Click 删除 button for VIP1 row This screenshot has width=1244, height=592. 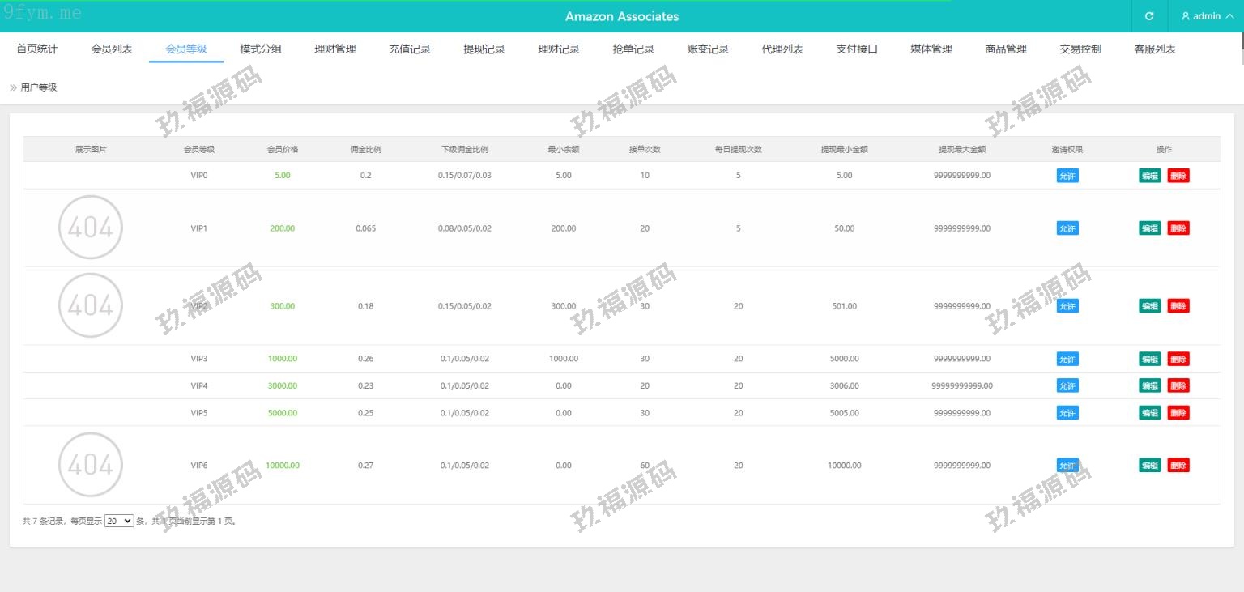(x=1178, y=228)
